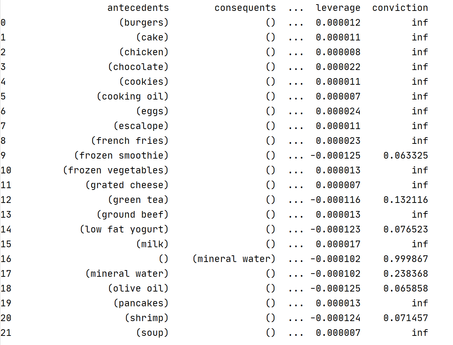
Task: Select the leverage value 0.000024
Action: [x=338, y=111]
